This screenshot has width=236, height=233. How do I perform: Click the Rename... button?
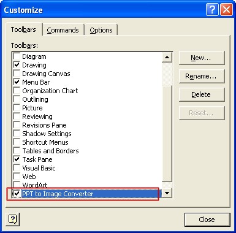[202, 76]
